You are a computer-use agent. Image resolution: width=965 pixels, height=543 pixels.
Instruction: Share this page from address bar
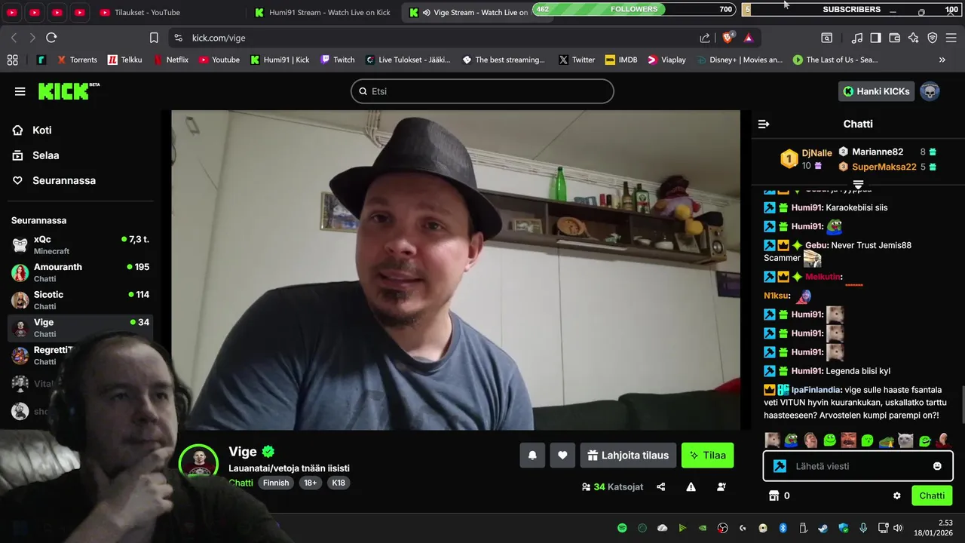(x=705, y=38)
